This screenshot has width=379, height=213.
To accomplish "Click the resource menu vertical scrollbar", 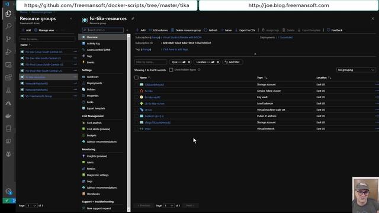I will (129, 123).
